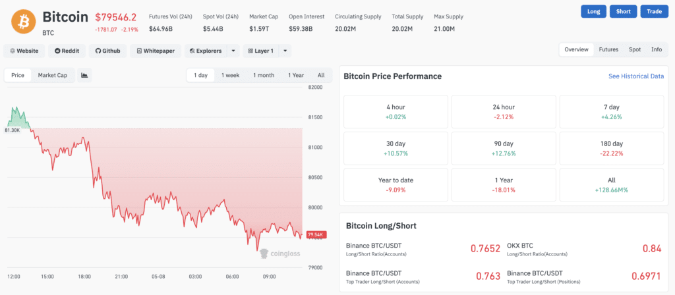
Task: Click the 24 hour performance card
Action: click(504, 112)
